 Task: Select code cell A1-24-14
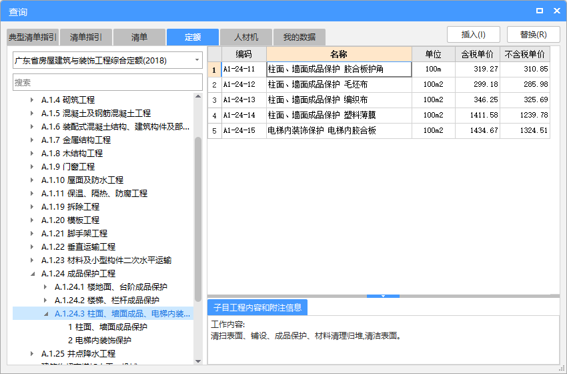tap(244, 116)
